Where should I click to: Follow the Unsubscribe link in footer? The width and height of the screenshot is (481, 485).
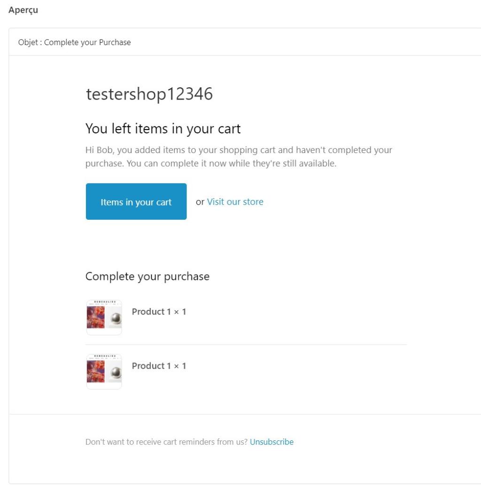(272, 442)
